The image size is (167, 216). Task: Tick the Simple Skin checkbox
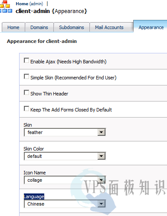(26, 77)
